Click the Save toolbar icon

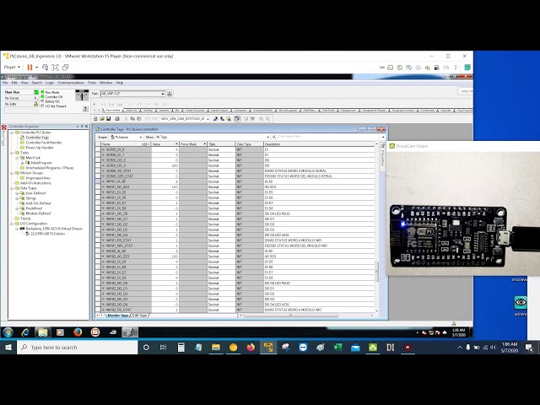(x=109, y=119)
